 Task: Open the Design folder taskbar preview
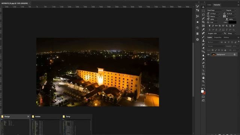click(15, 124)
